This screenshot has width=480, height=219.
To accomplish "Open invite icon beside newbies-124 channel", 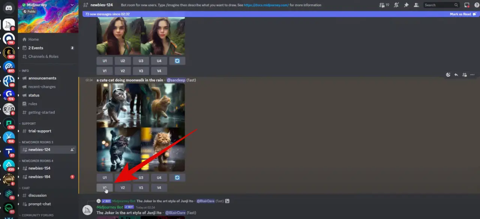I will [72, 150].
